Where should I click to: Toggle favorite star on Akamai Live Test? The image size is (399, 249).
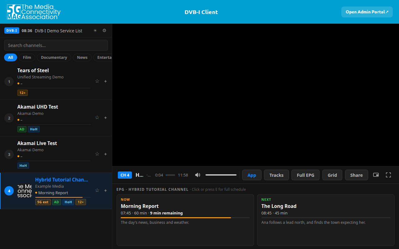[x=97, y=154]
